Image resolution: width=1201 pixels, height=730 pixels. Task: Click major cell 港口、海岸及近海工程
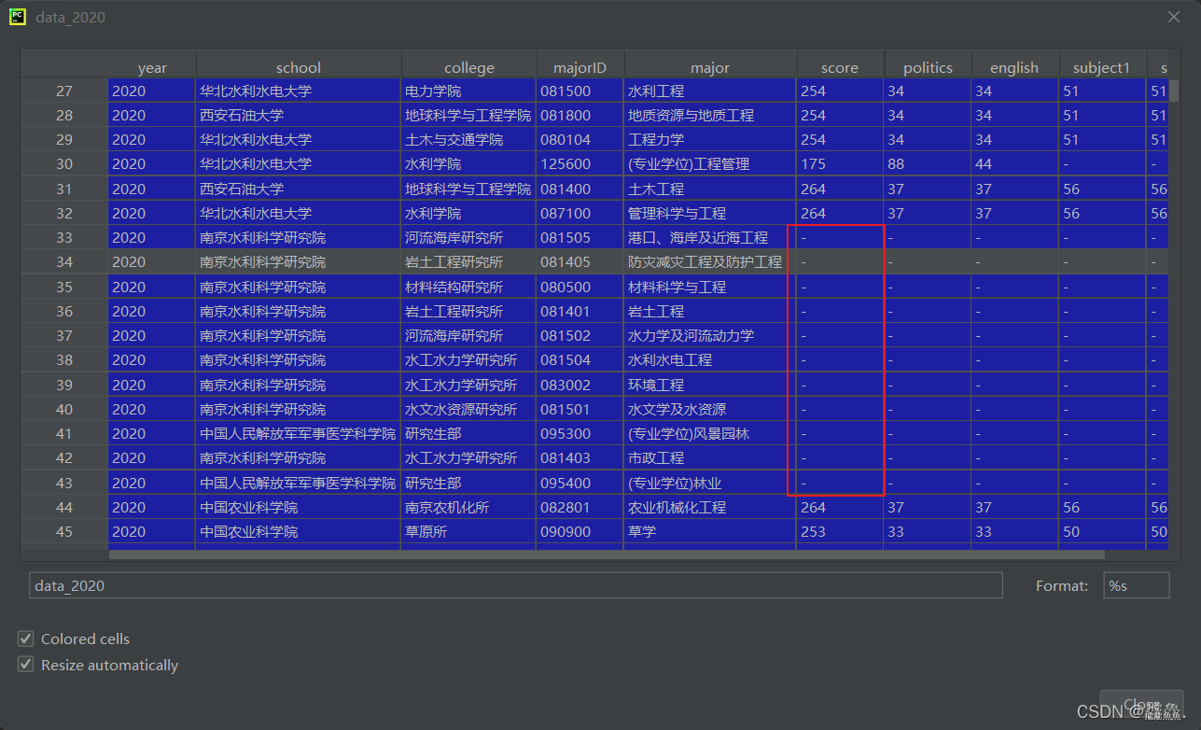[710, 238]
